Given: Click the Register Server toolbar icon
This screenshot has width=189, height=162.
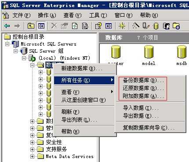Looking at the screenshot, I should point(146,26).
